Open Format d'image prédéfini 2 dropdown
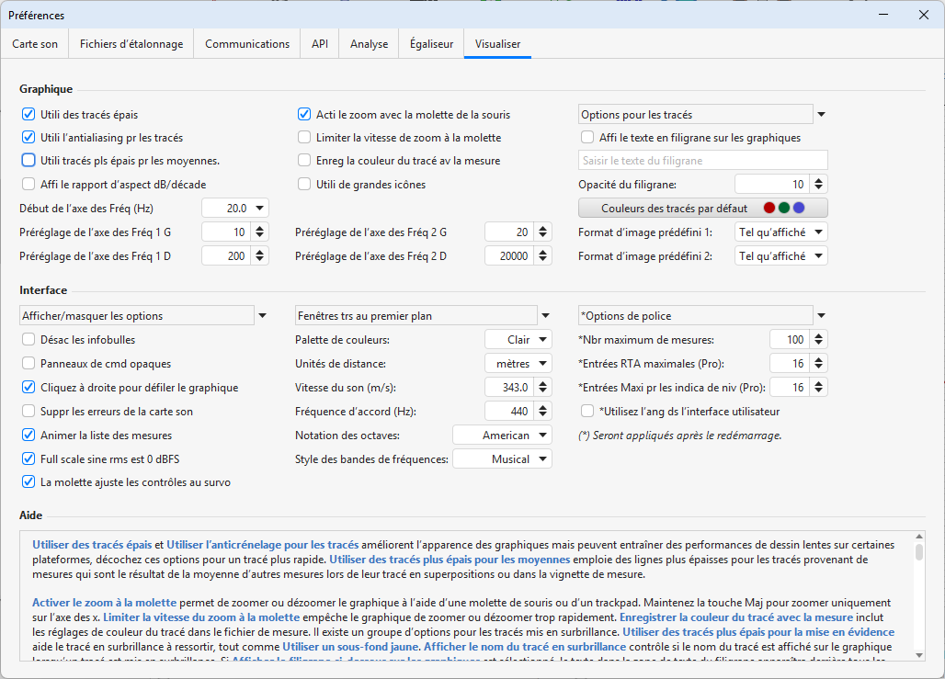The image size is (945, 679). click(x=780, y=256)
